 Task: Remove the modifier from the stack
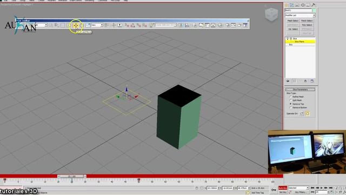click(305, 81)
